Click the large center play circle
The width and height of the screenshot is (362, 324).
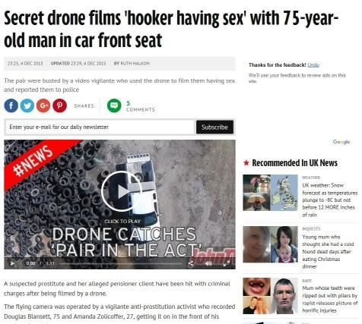click(x=121, y=191)
